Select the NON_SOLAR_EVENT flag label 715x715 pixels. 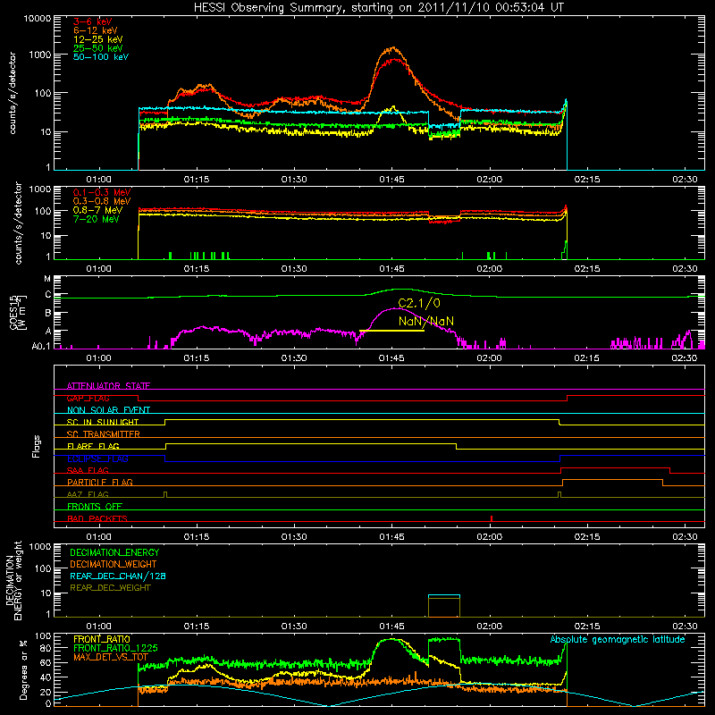click(108, 410)
